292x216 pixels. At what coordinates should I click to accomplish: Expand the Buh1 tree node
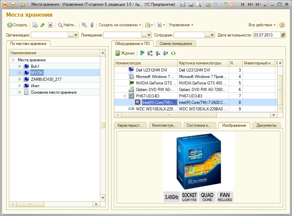20,66
